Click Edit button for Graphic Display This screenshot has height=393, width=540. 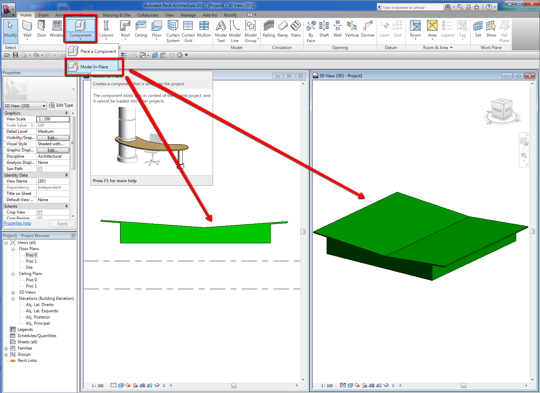[53, 150]
